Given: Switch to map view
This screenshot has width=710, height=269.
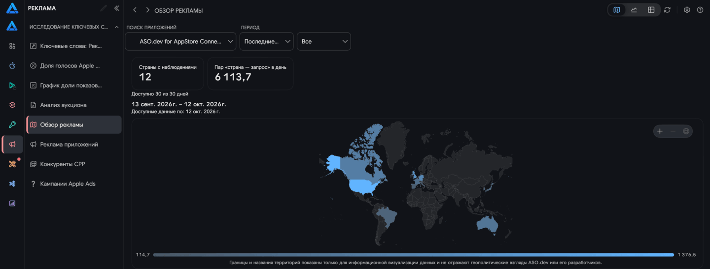Looking at the screenshot, I should click(617, 10).
